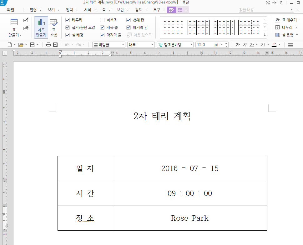Screen dimensions: 303x245
Task: Click the redo arrow icon
Action: (78, 45)
